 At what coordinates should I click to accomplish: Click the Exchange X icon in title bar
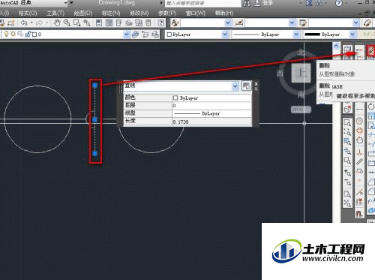coord(309,3)
